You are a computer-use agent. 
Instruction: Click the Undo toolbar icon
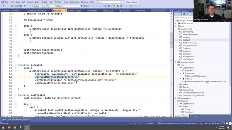[x=25, y=6]
